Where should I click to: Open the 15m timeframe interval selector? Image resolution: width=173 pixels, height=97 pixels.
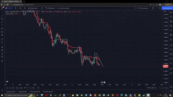(x=20, y=8)
